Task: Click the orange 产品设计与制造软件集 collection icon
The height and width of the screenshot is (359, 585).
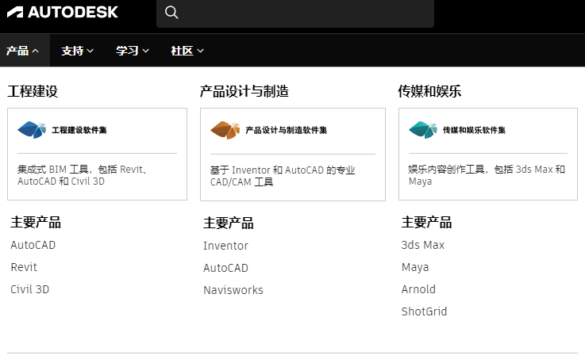Action: coord(225,130)
